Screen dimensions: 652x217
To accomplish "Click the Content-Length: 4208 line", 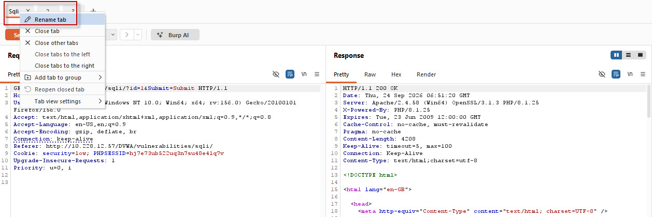I will coord(377,139).
